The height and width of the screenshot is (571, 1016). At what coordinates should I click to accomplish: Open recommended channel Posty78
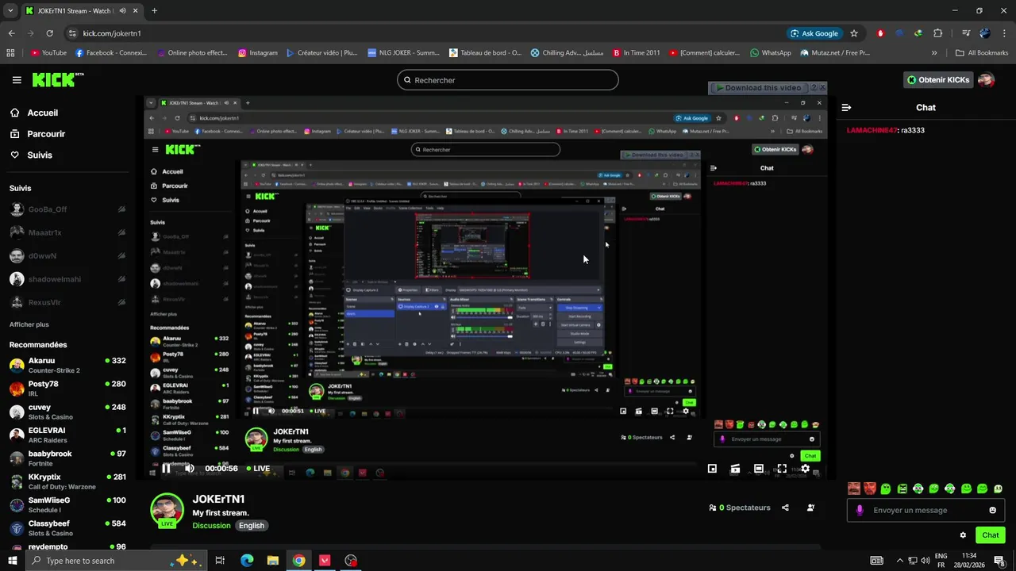click(67, 388)
